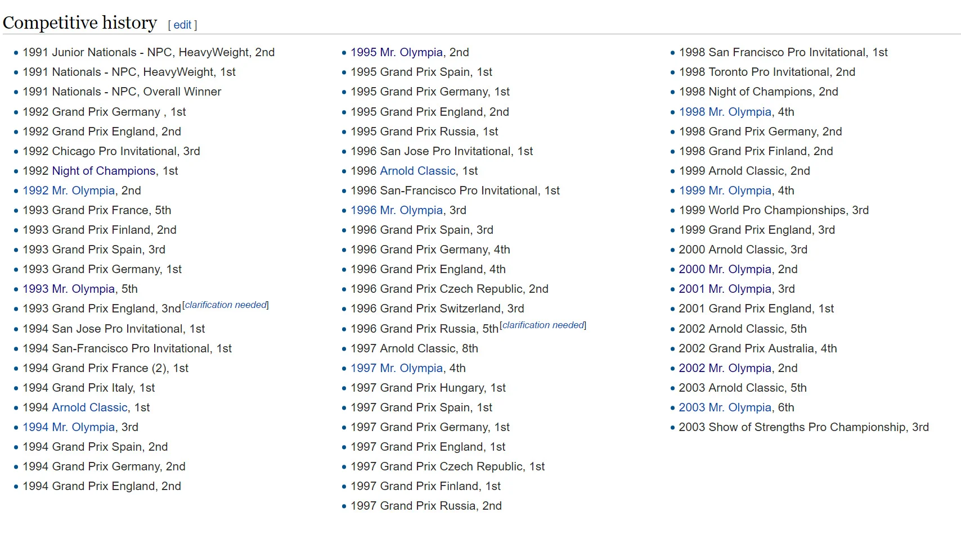Go to the 1994 Mr. Olympia page
The width and height of the screenshot is (961, 535).
69,427
